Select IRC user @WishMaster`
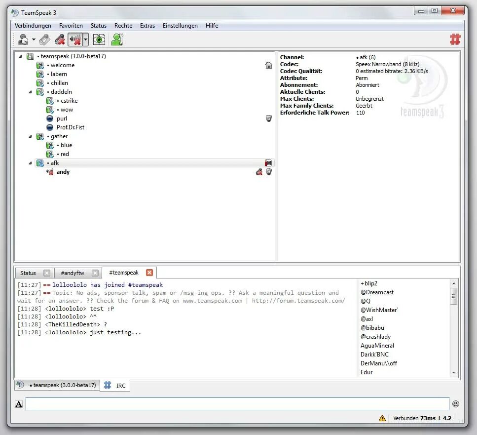 pos(379,310)
